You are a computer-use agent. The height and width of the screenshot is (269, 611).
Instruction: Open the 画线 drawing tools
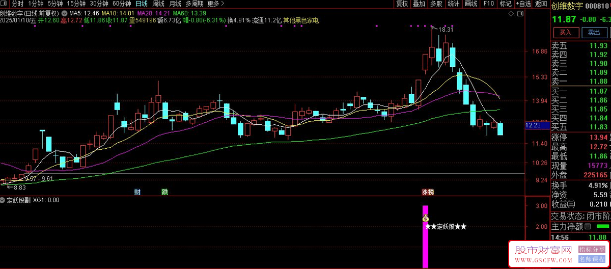click(x=471, y=4)
